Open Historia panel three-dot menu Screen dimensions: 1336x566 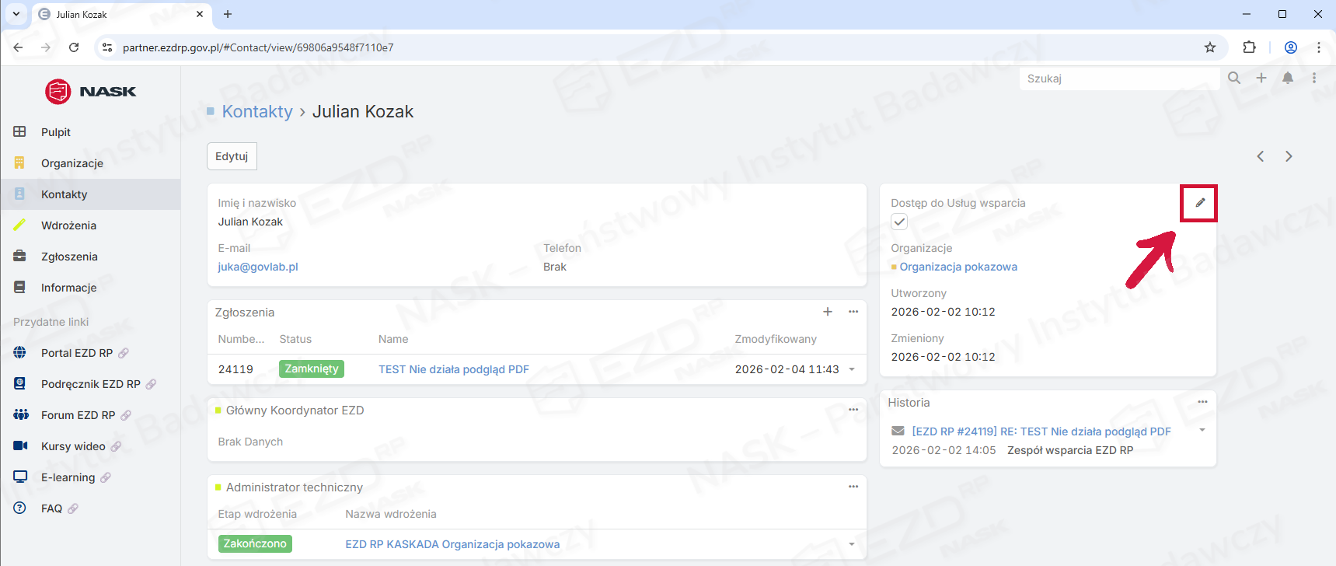[x=1202, y=402]
